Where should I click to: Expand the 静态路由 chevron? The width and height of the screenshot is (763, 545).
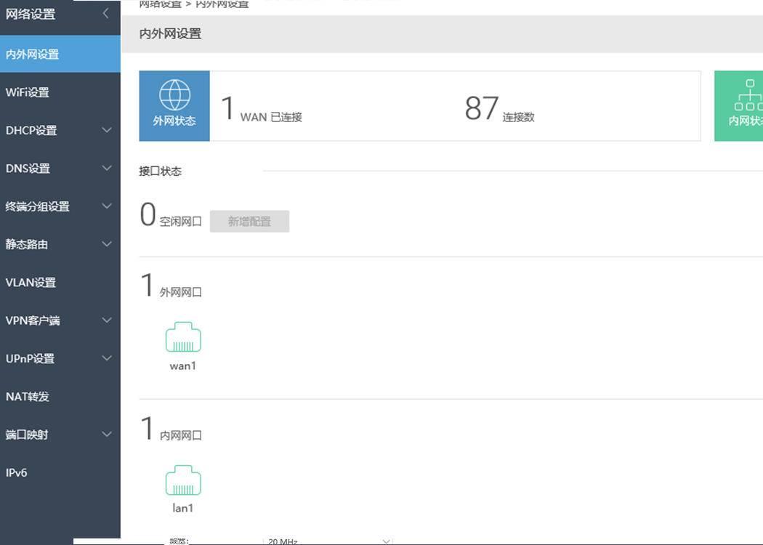tap(107, 243)
